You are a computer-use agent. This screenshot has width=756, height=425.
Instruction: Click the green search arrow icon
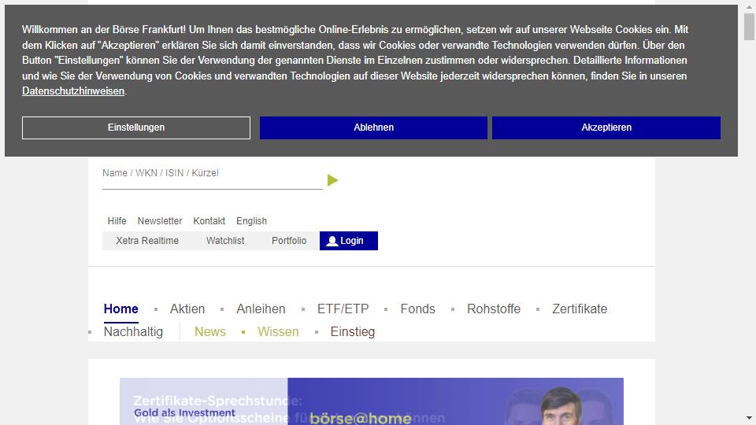click(332, 180)
